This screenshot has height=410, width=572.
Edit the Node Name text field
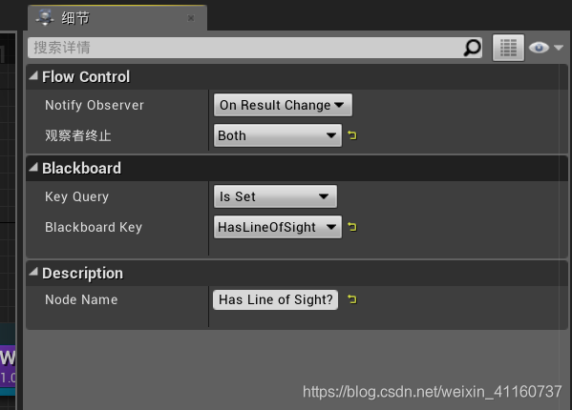coord(275,299)
